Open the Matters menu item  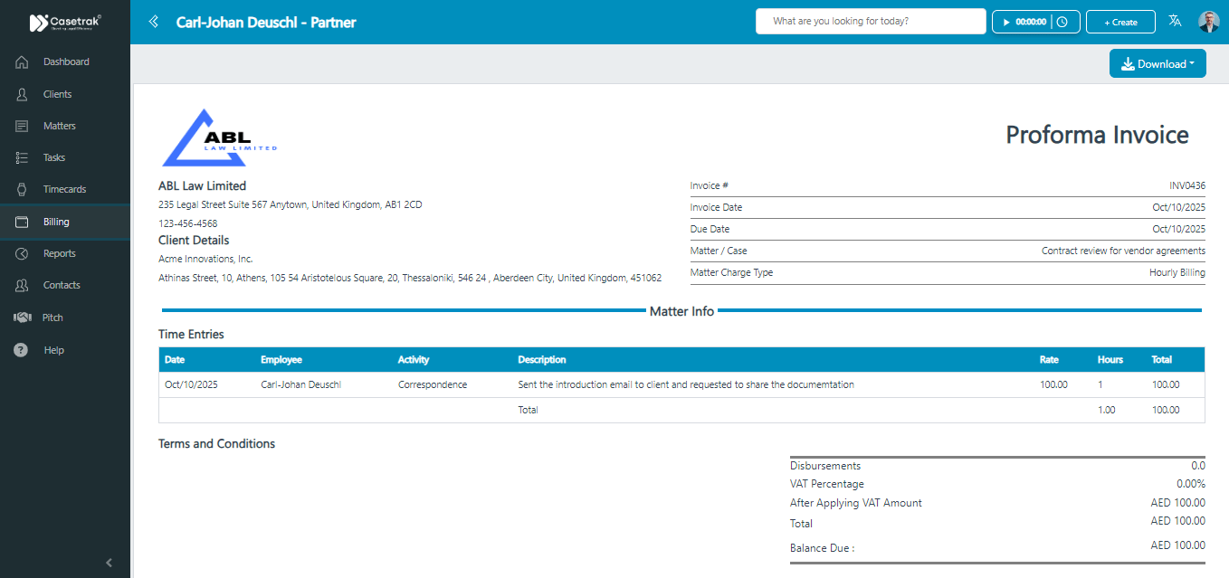[60, 126]
